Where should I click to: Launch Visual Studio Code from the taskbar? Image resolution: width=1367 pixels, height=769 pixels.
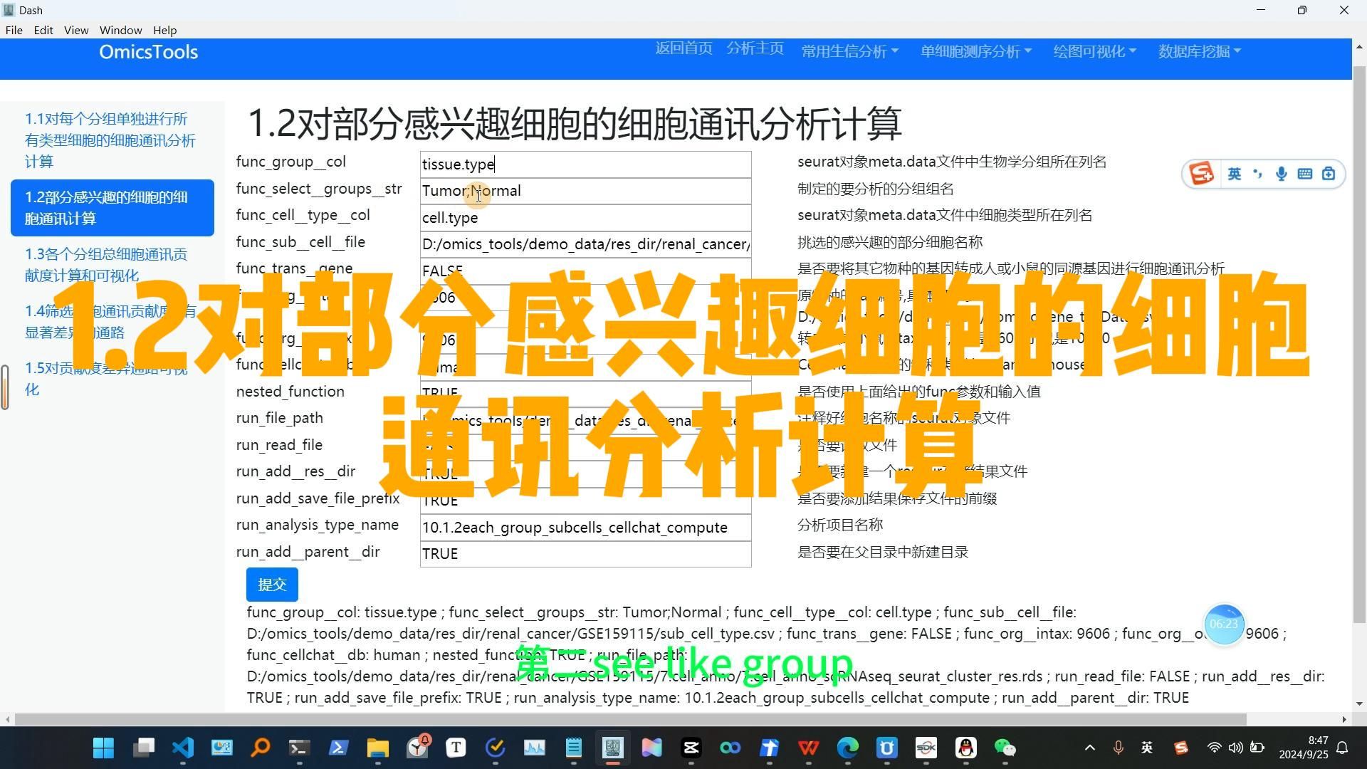point(183,748)
